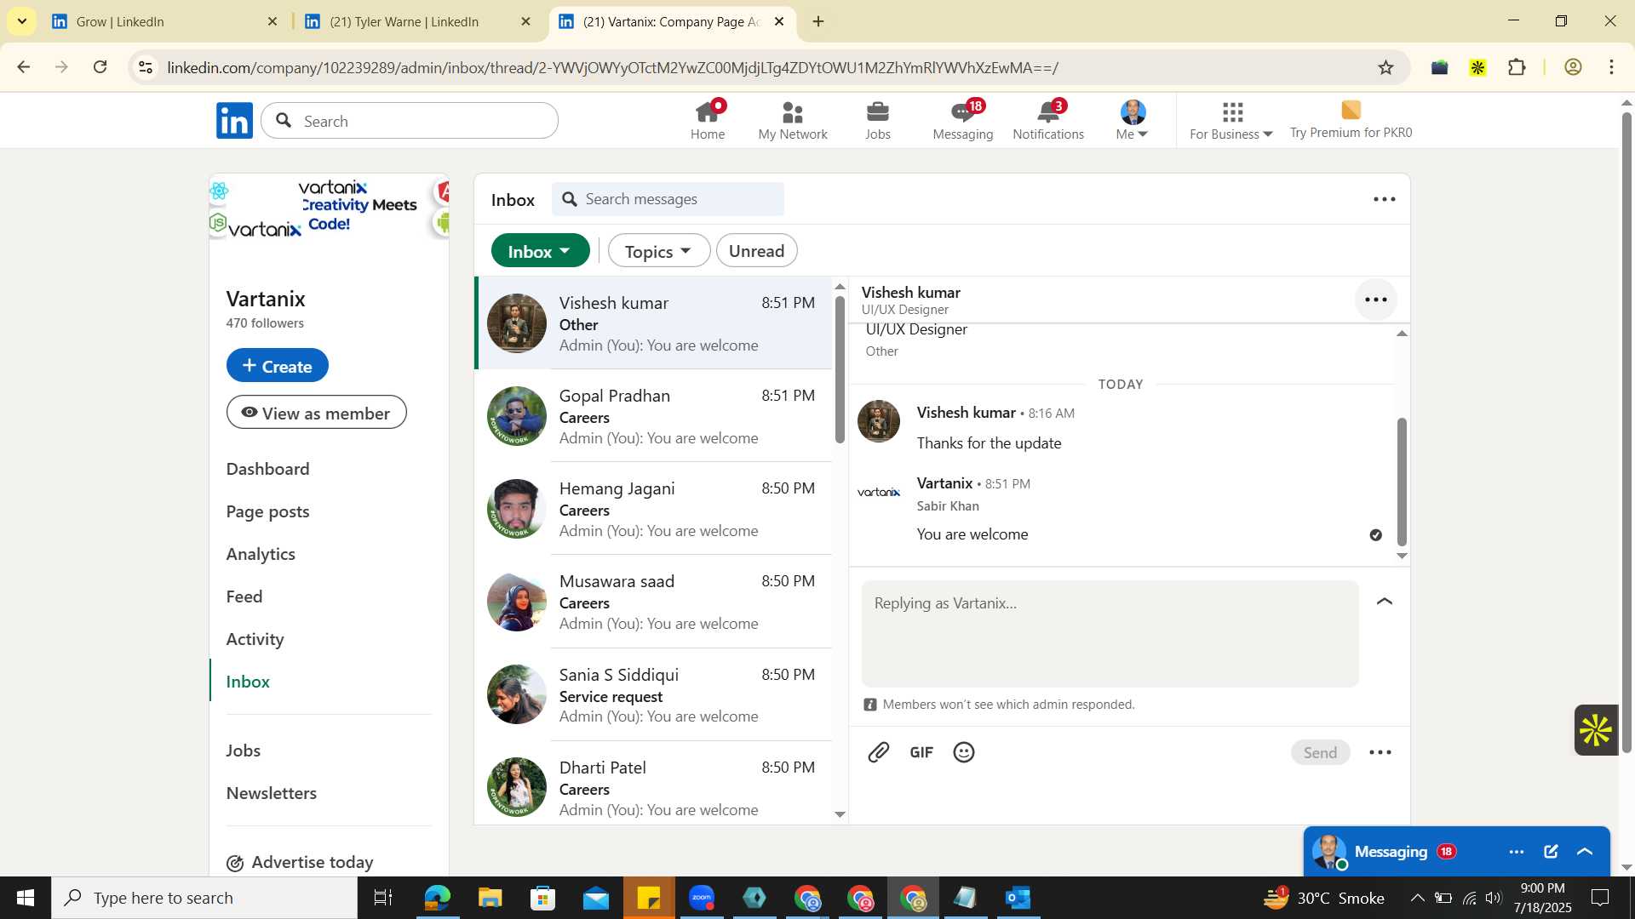Viewport: 1635px width, 919px height.
Task: Click Try Premium for PKR0 link
Action: point(1351,121)
